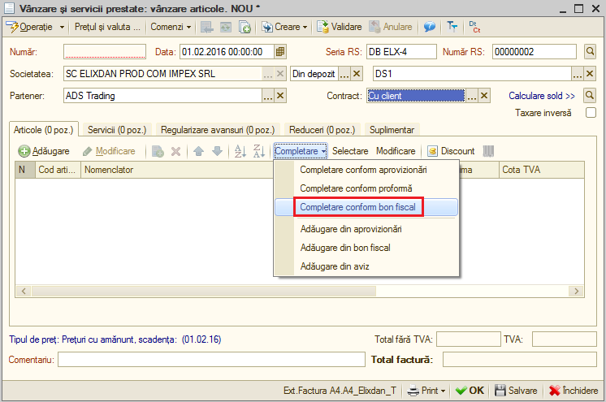Collapse the Completare dropdown
This screenshot has height=402, width=606.
point(301,151)
